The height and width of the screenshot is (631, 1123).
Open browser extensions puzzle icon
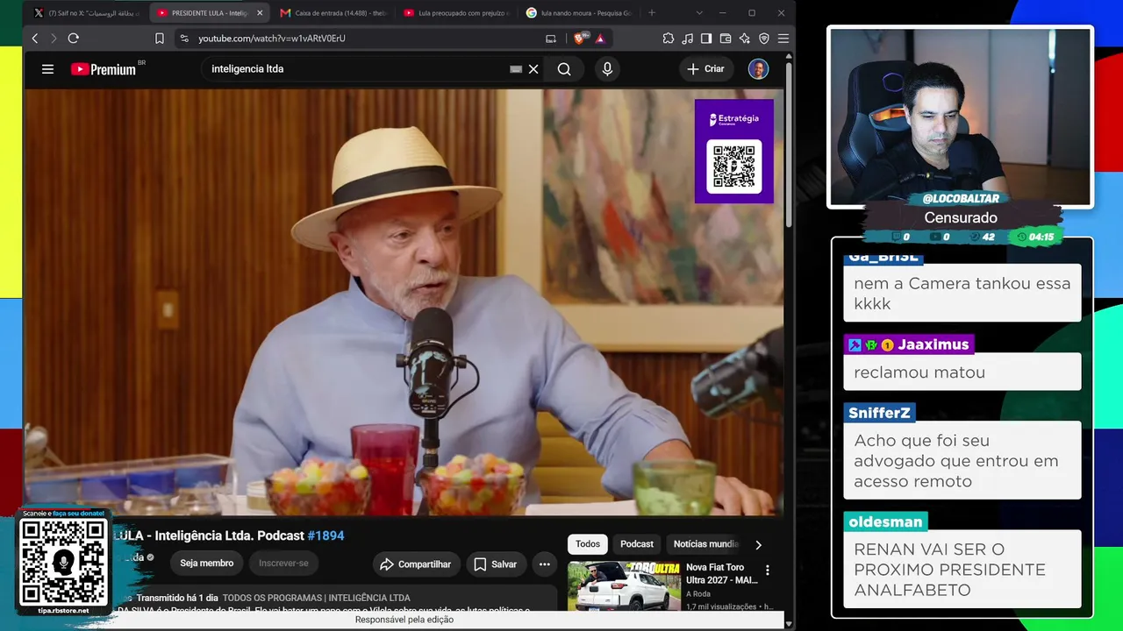669,39
